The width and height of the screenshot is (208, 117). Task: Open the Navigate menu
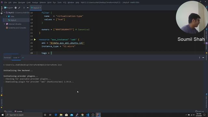(21, 2)
